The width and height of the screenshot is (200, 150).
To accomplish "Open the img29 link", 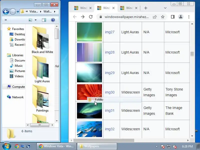I will click(110, 73).
